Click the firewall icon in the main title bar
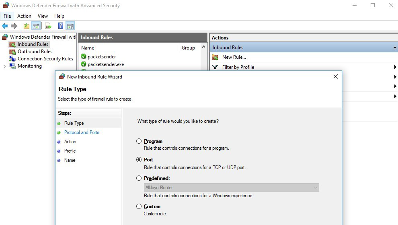 tap(6, 5)
